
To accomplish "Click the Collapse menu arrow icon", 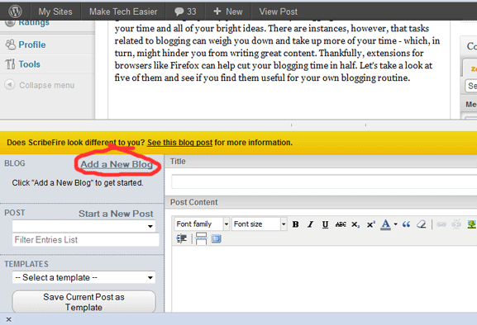I will tap(10, 85).
